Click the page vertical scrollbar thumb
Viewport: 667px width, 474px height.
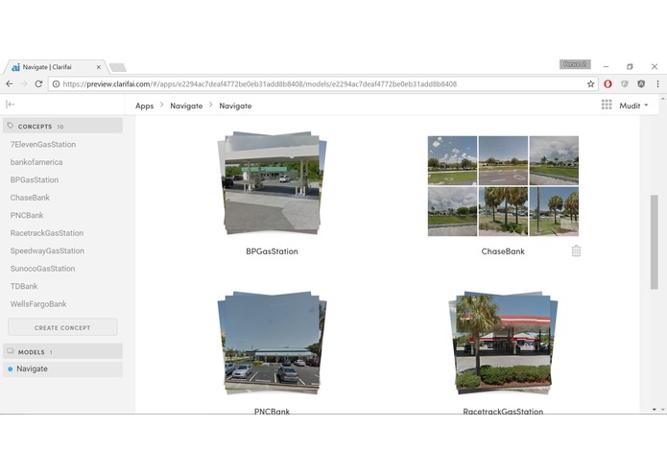point(655,243)
